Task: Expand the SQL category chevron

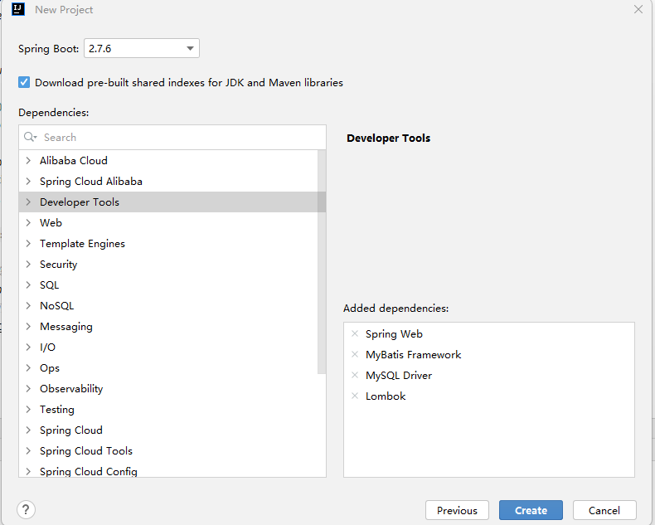Action: (x=28, y=285)
